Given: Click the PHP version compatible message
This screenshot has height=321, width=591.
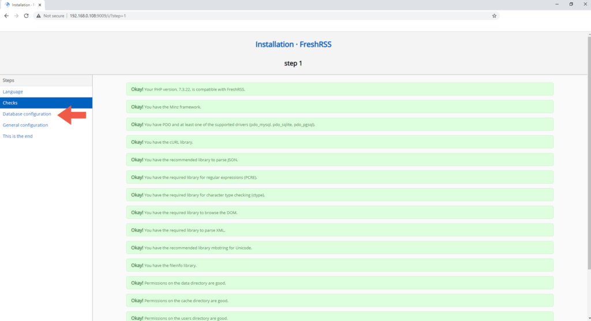Looking at the screenshot, I should 339,89.
